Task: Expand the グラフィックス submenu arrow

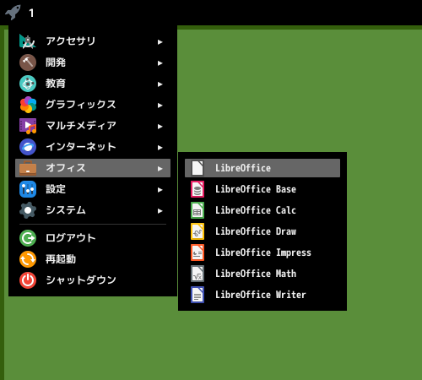Action: point(160,106)
